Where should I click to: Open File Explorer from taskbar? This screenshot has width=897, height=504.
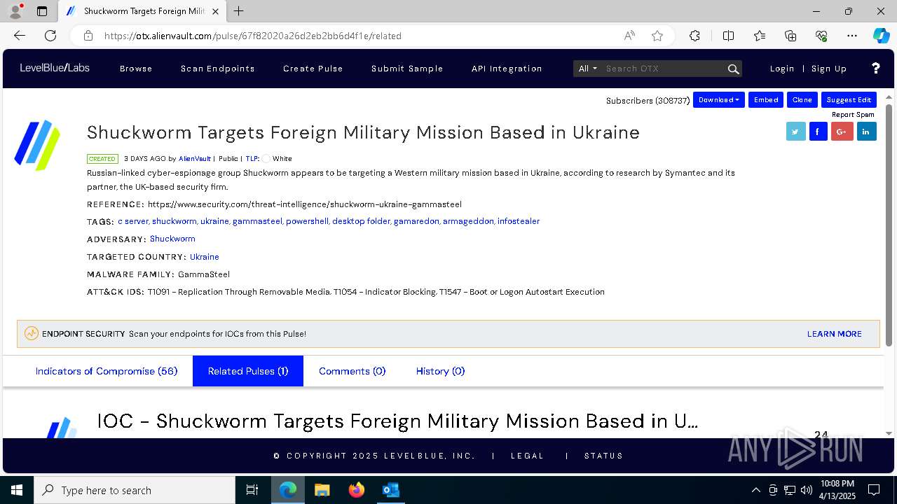click(322, 490)
